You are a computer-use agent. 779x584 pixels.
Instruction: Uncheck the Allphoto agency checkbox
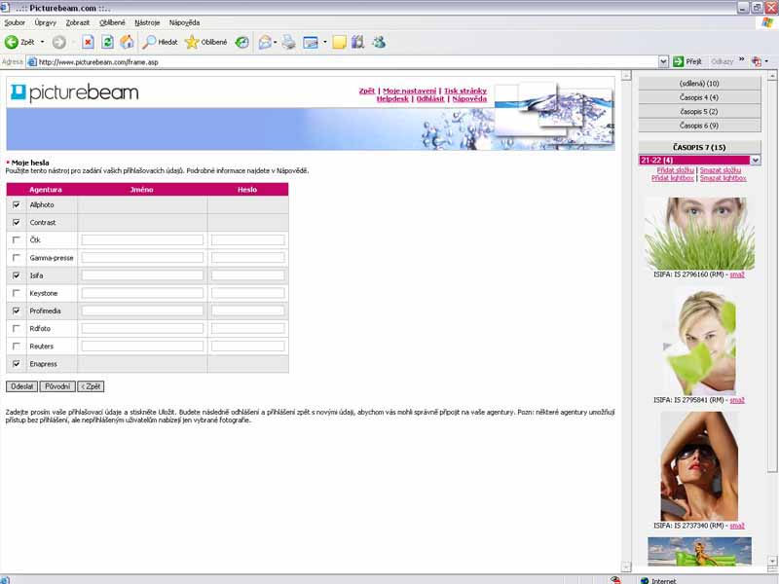(x=16, y=205)
